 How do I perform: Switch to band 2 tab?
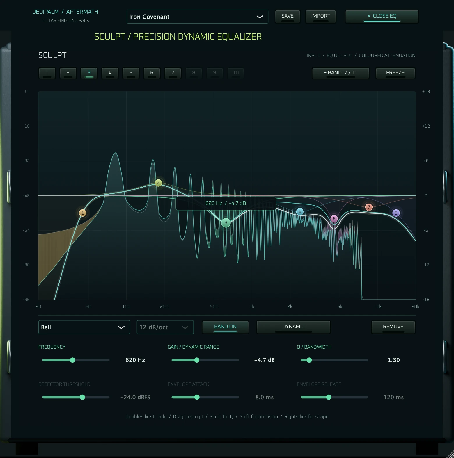[68, 73]
